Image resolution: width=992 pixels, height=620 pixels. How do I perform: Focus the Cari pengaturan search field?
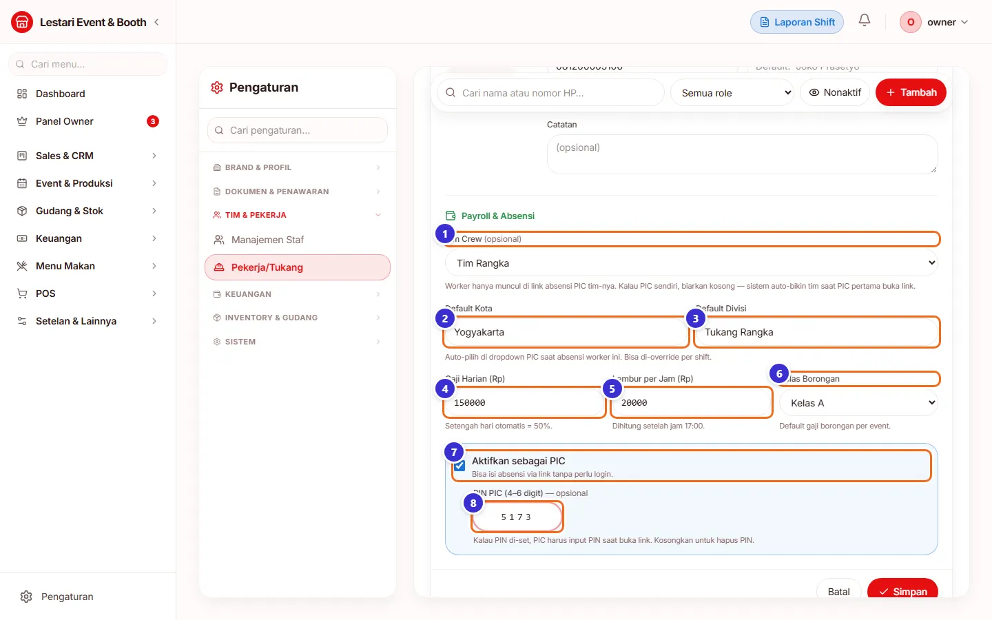point(298,130)
